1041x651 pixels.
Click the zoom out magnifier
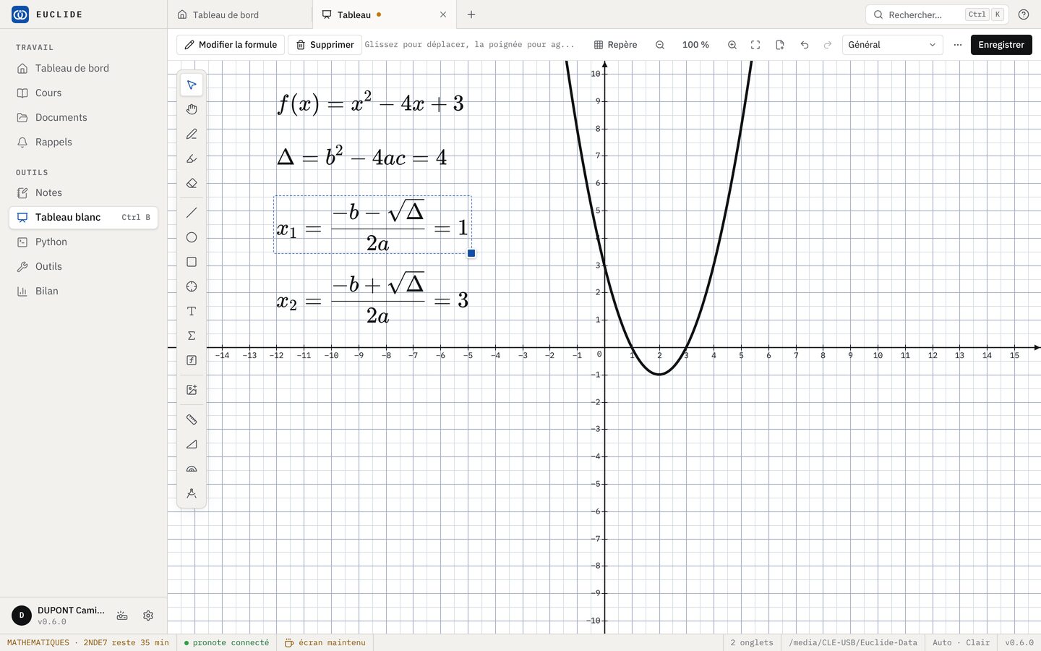pos(660,45)
